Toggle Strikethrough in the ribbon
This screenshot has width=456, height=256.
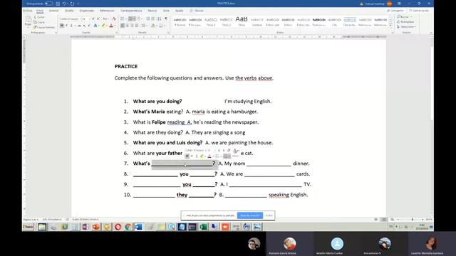point(79,26)
